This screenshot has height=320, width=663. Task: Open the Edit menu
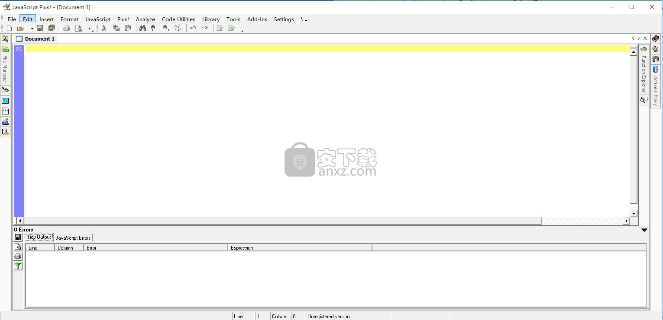pos(28,19)
